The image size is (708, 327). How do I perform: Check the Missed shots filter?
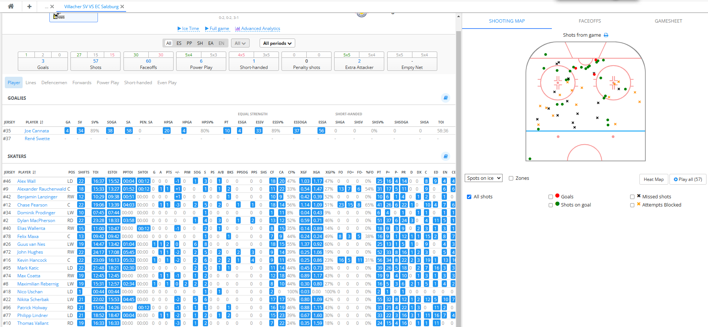[632, 197]
